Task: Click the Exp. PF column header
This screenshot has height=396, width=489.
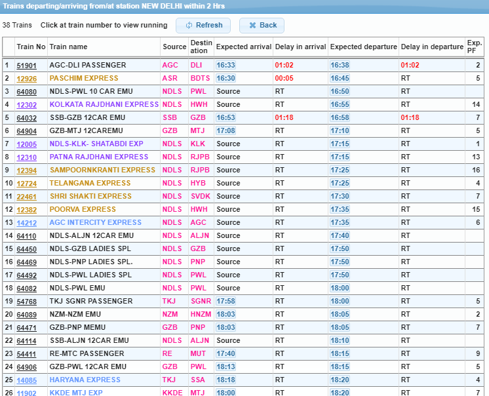Action: click(x=475, y=47)
